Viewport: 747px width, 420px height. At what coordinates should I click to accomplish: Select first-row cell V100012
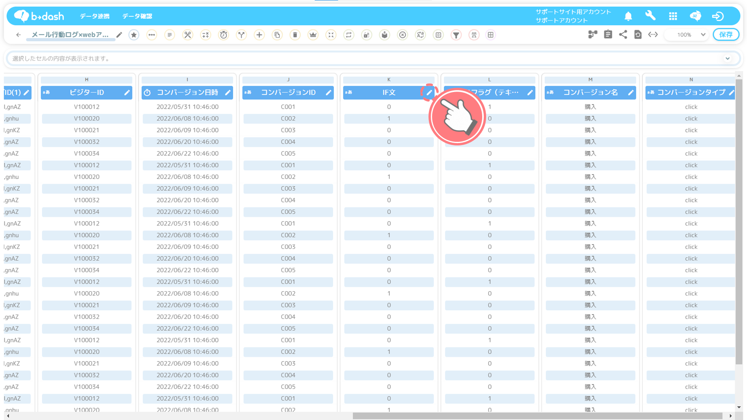tap(87, 107)
